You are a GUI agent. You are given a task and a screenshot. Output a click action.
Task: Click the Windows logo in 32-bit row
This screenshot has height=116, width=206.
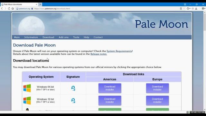(27, 101)
